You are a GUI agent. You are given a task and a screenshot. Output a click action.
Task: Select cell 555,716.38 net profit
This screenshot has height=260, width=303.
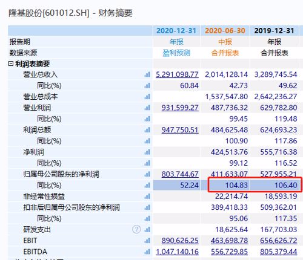pyautogui.click(x=279, y=152)
